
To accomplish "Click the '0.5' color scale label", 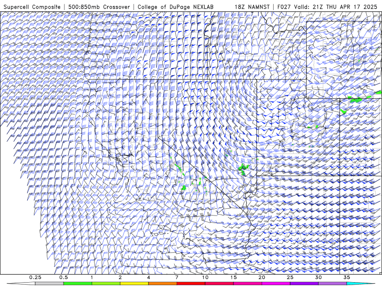I will pyautogui.click(x=64, y=277).
